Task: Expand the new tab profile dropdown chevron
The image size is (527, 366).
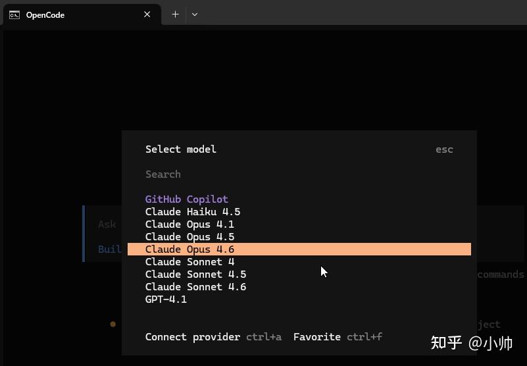Action: point(195,14)
